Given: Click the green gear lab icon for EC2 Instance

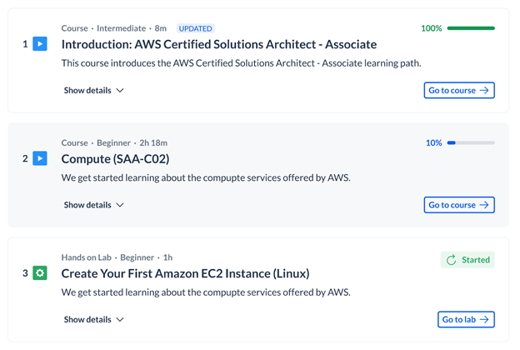Looking at the screenshot, I should (x=40, y=273).
